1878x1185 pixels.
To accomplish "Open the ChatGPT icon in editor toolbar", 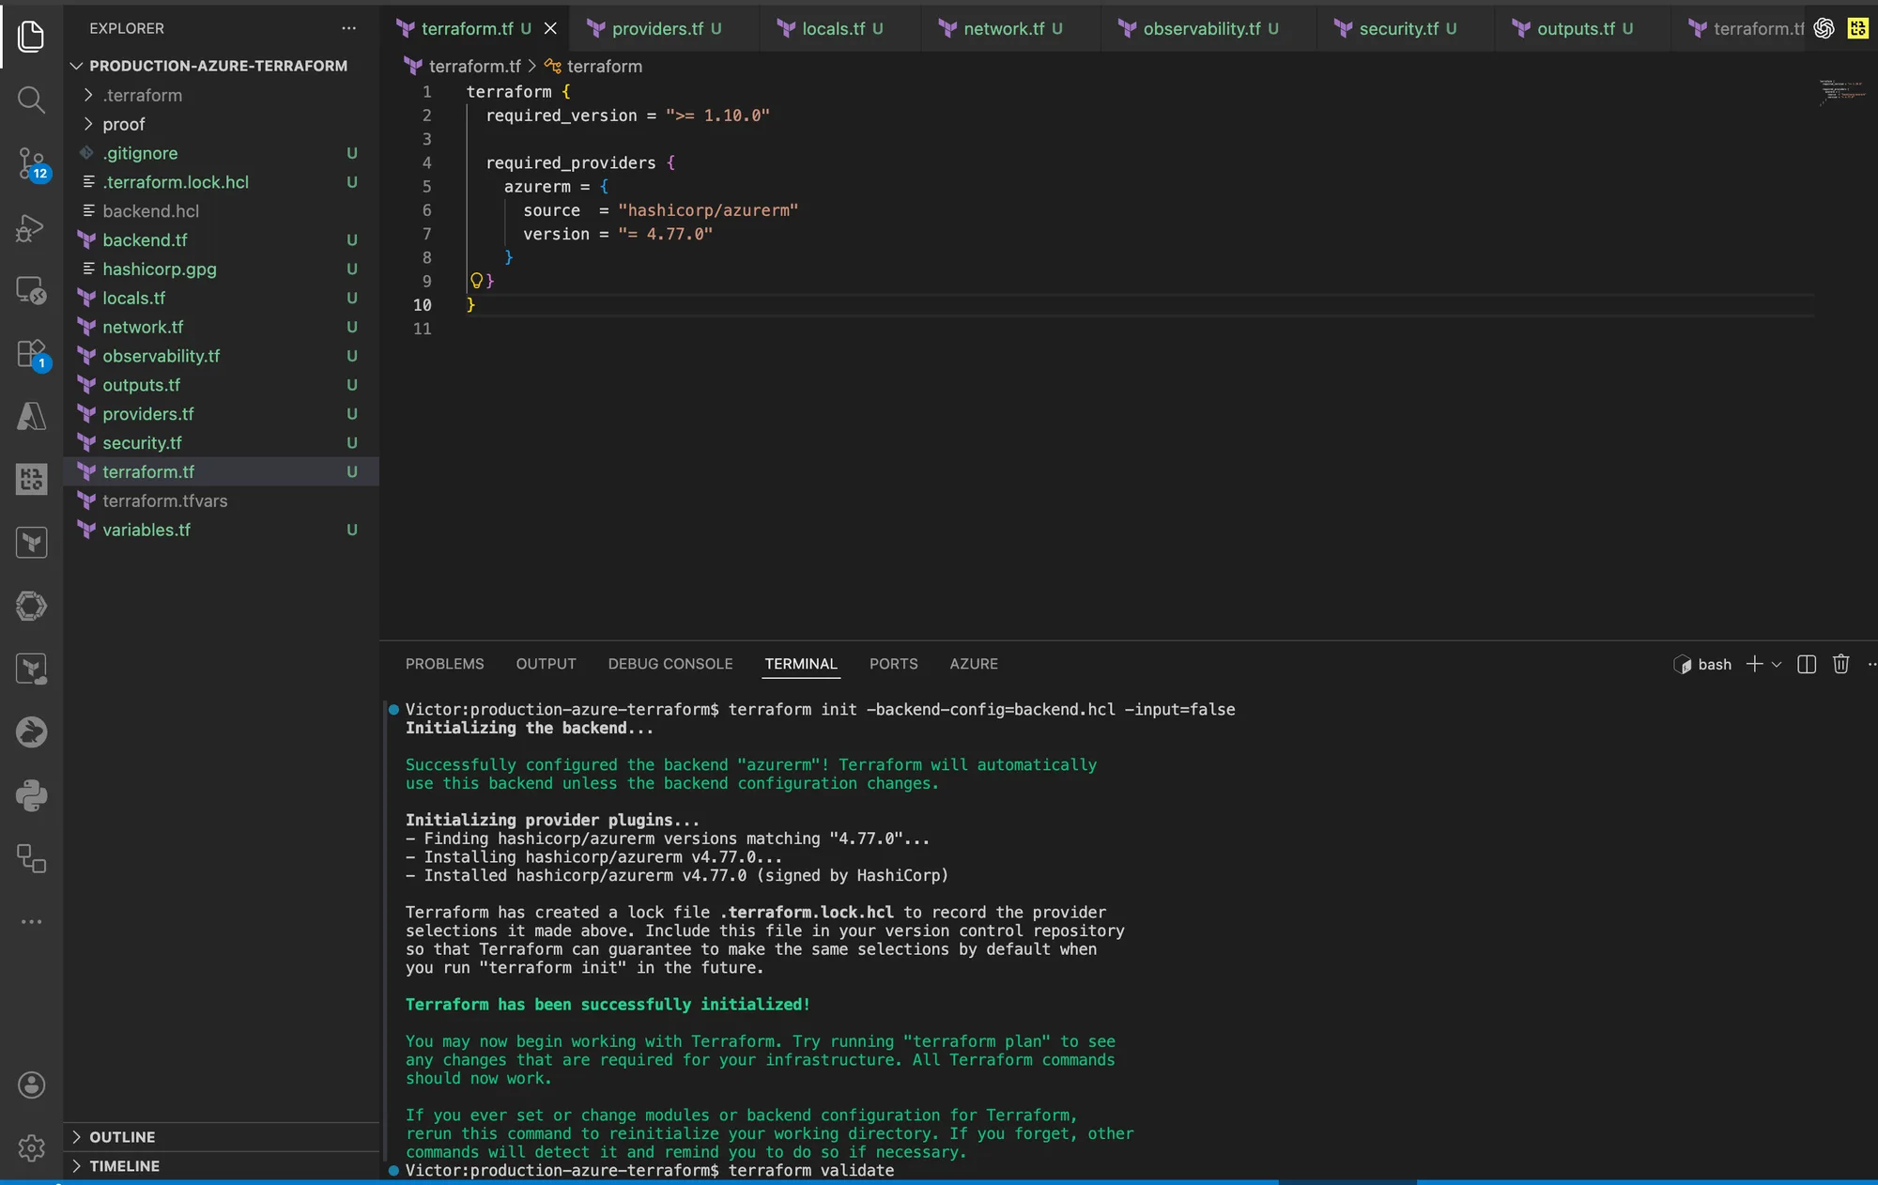I will (1824, 28).
